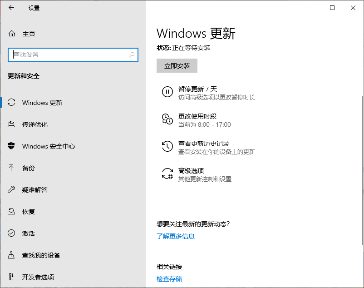364x288 pixels.
Task: Open the 传递优化 sidebar section
Action: (x=34, y=124)
